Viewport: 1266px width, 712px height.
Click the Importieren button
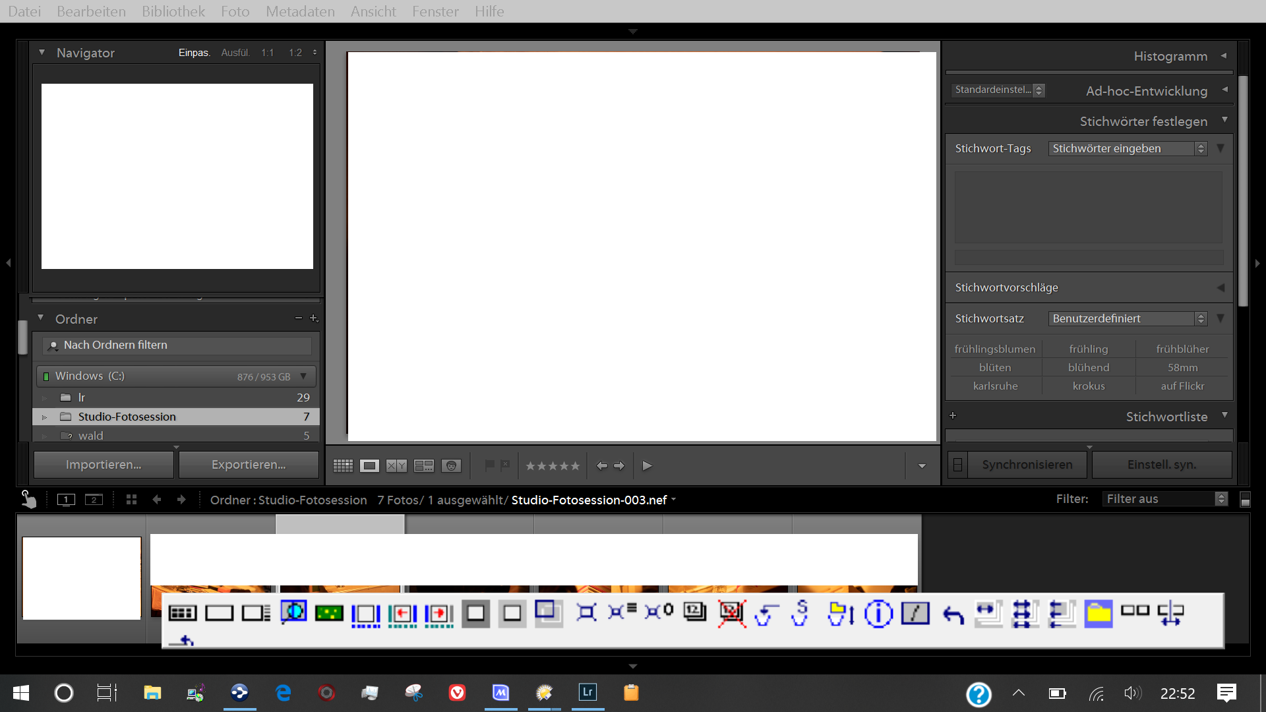tap(104, 465)
